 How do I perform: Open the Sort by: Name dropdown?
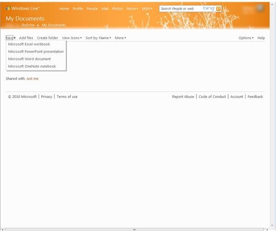coord(98,38)
